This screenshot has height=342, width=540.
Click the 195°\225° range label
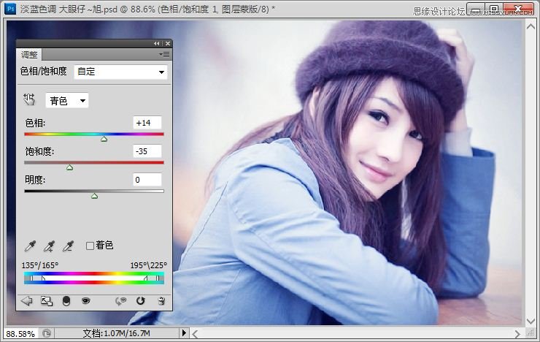tap(148, 265)
